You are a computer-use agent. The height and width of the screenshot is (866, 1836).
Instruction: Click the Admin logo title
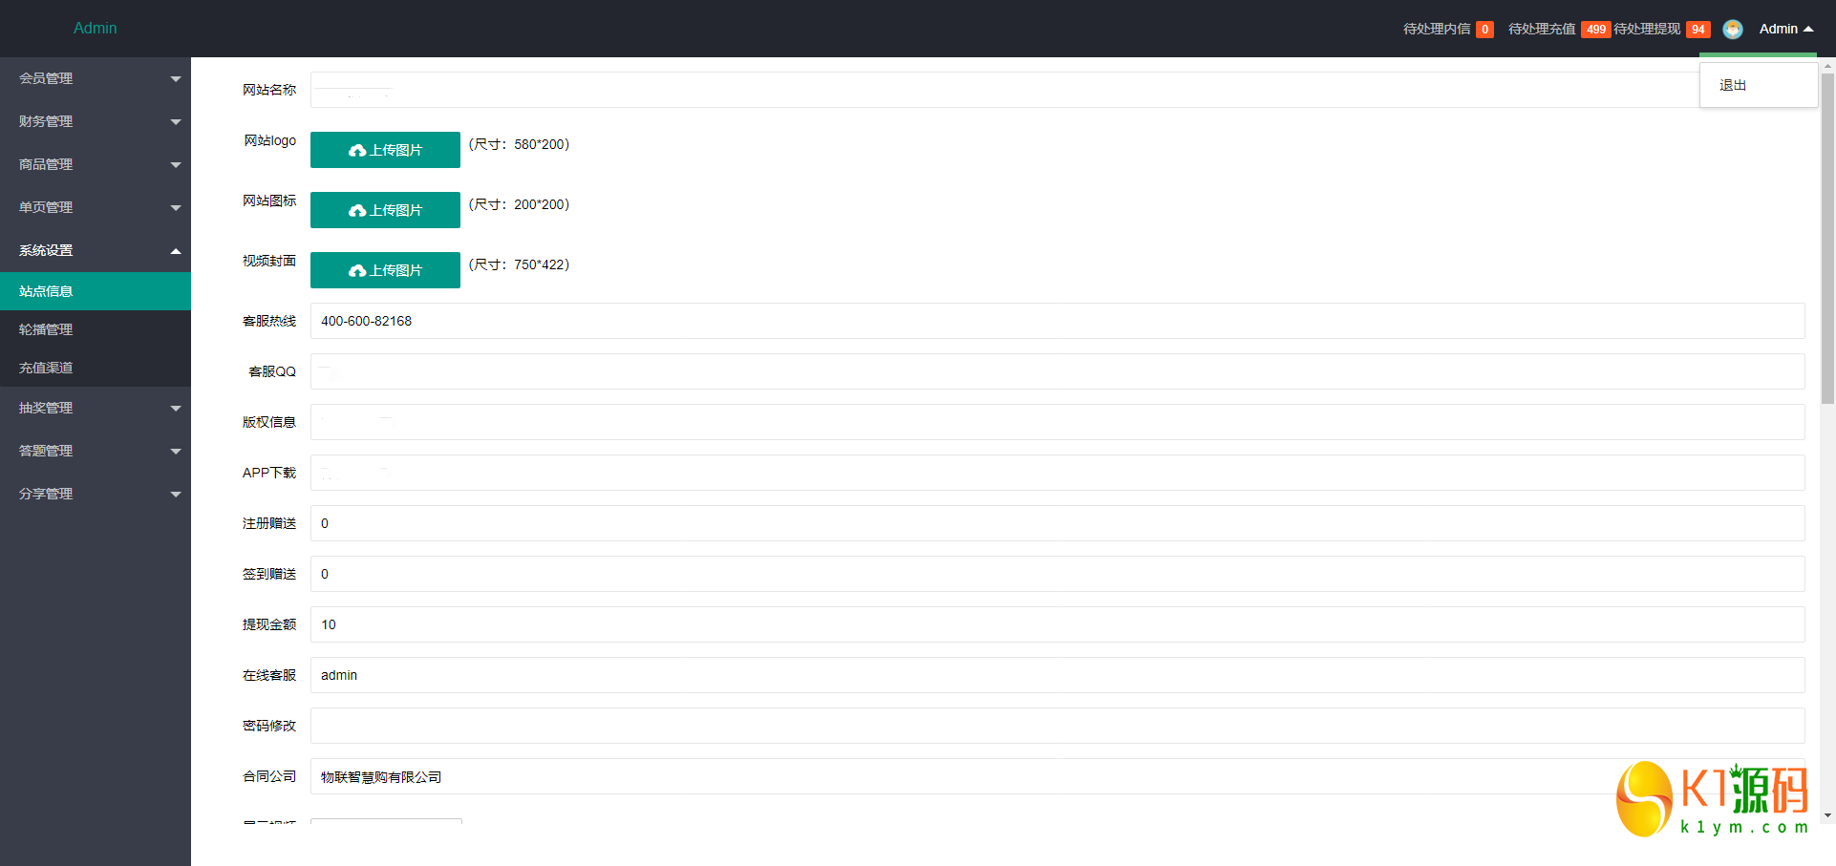coord(96,29)
